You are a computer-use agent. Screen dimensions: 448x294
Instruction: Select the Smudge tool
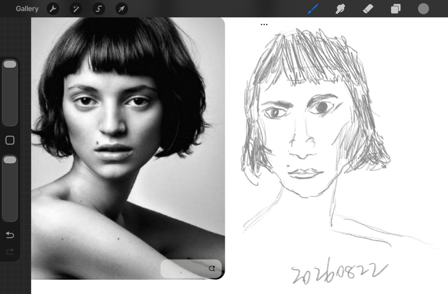tap(340, 9)
